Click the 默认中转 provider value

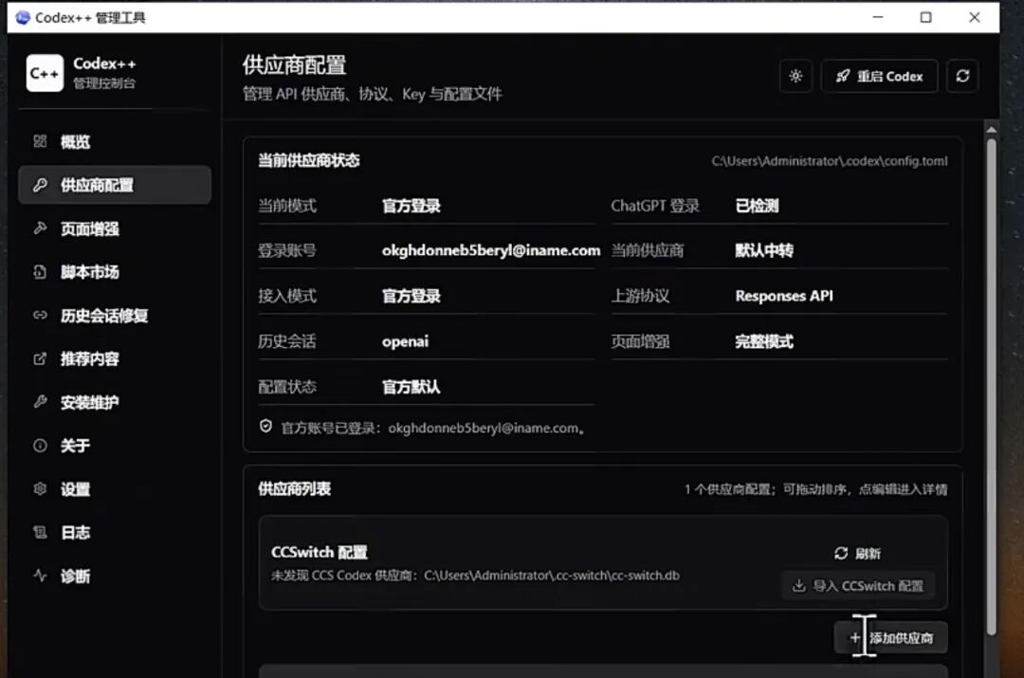pyautogui.click(x=764, y=250)
